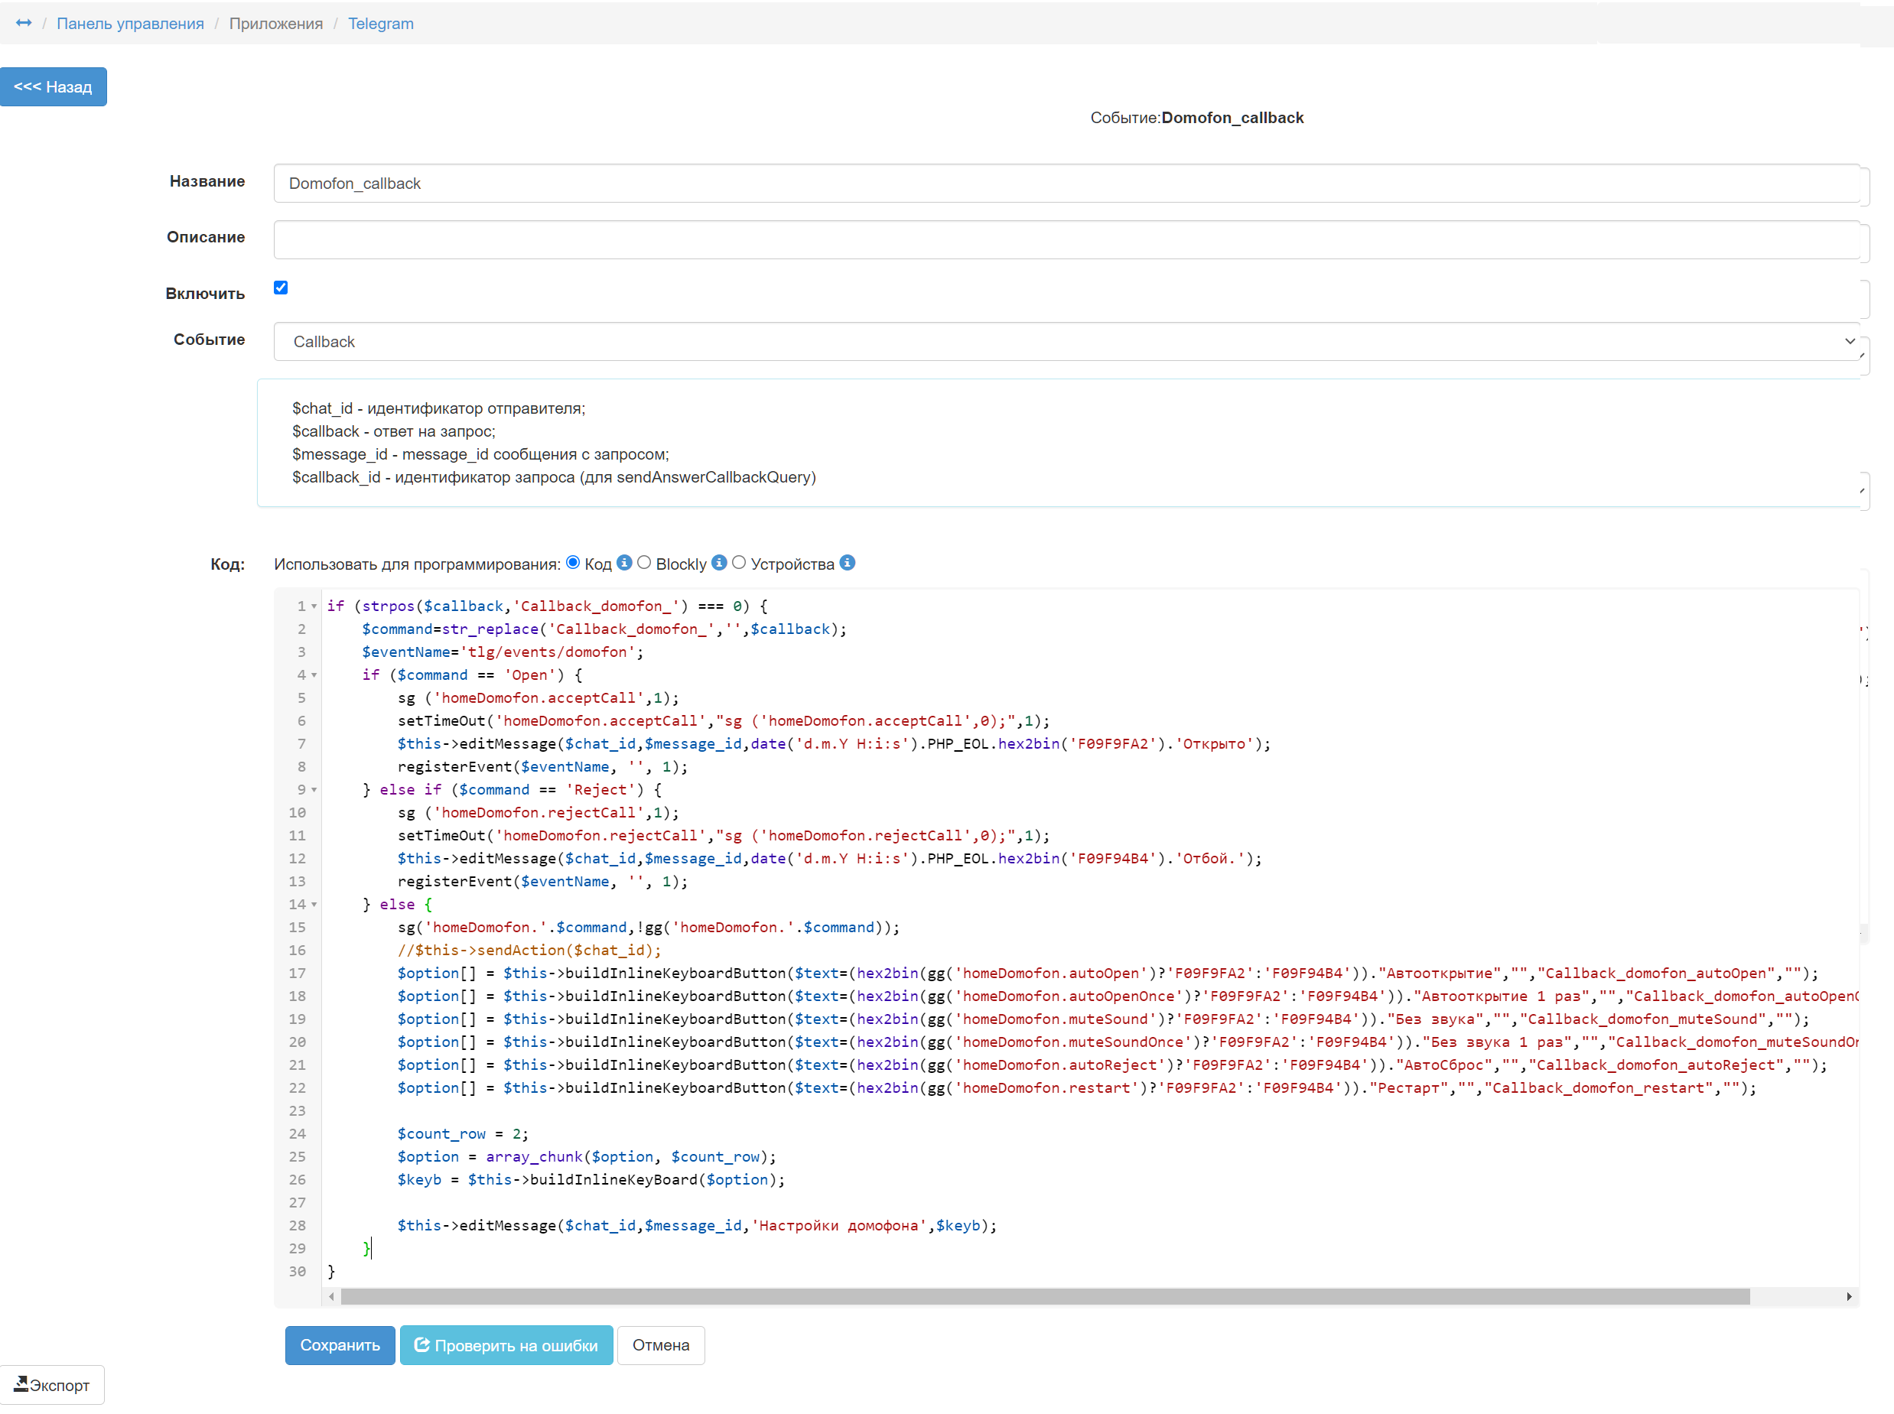Go to Панель управления breadcrumb link

tap(130, 23)
